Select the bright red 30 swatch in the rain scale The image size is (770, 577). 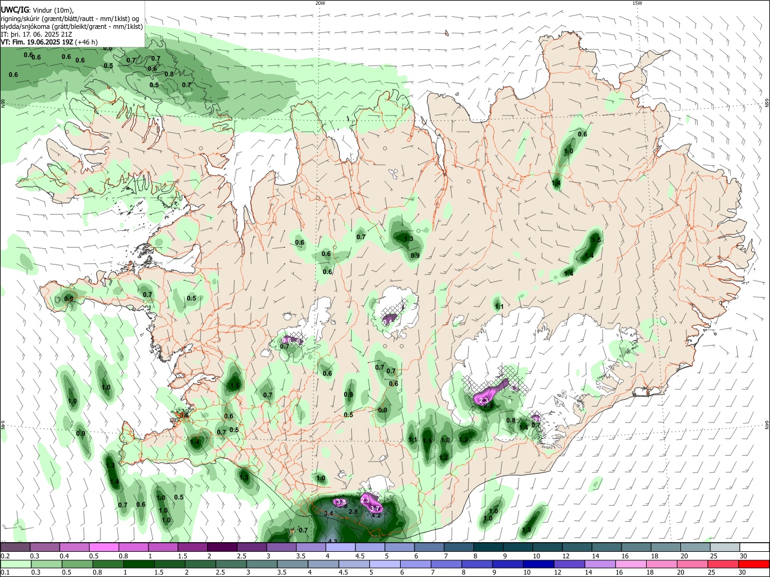pyautogui.click(x=753, y=564)
